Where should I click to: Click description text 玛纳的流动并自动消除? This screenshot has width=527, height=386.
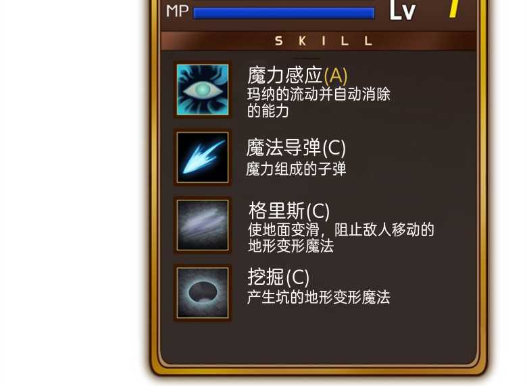319,94
